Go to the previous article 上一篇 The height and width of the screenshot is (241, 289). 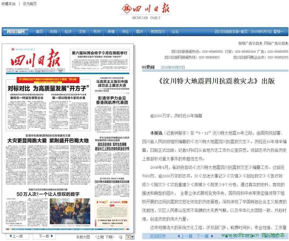(185, 236)
